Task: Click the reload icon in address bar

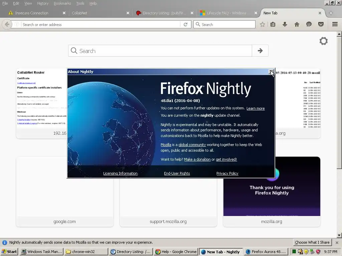Action: tap(186, 24)
